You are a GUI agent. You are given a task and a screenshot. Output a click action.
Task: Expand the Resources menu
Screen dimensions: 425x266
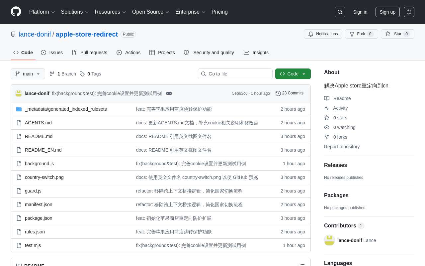click(110, 12)
